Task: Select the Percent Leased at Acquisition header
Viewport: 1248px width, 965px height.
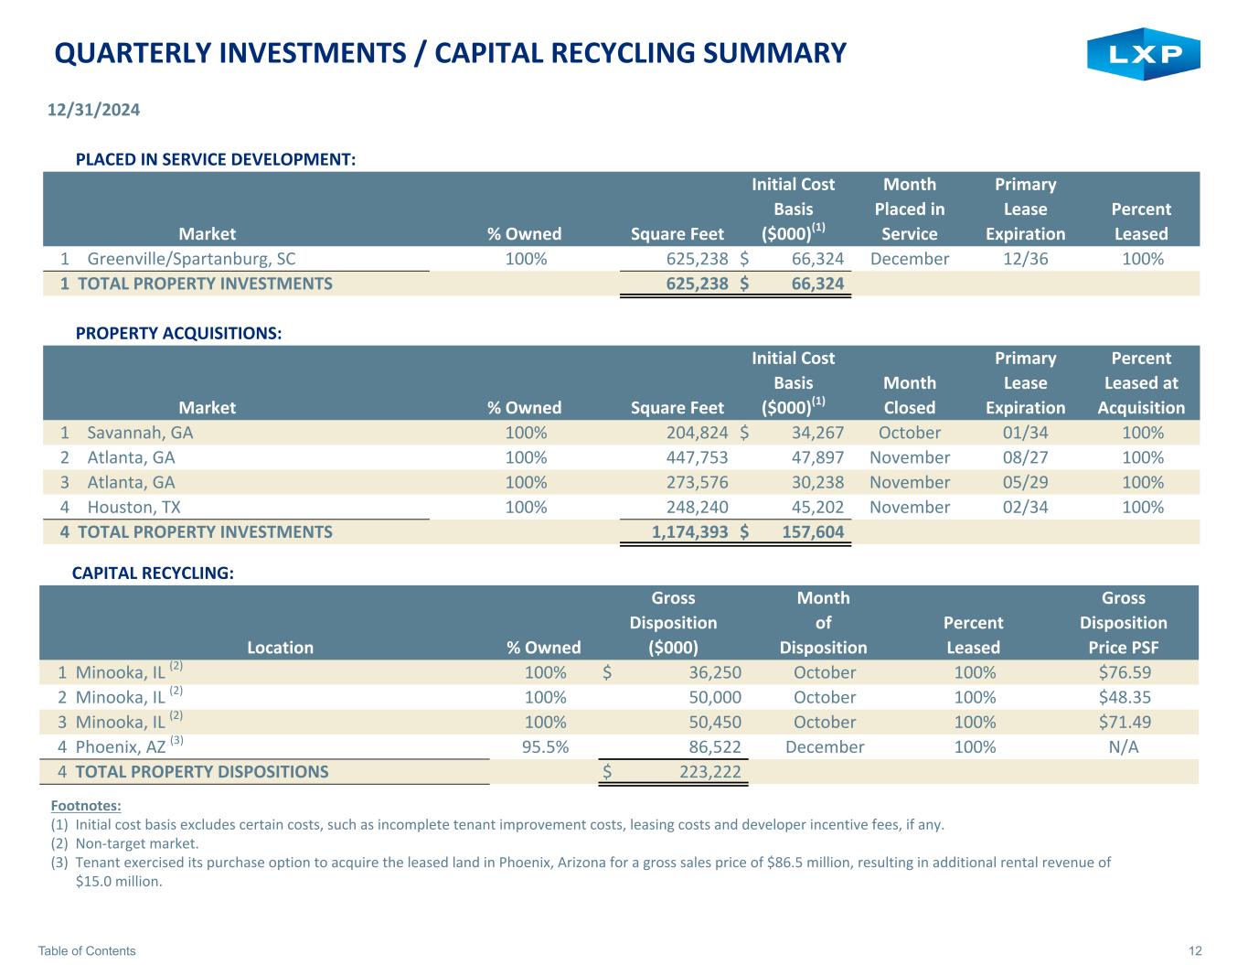Action: pyautogui.click(x=1141, y=383)
